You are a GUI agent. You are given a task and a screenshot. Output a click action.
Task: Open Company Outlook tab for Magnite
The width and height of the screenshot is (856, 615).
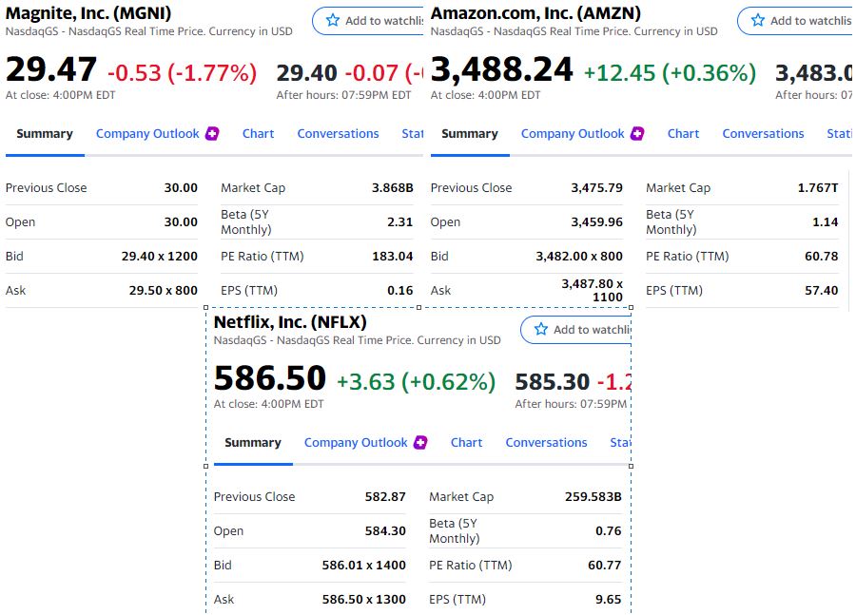(147, 134)
